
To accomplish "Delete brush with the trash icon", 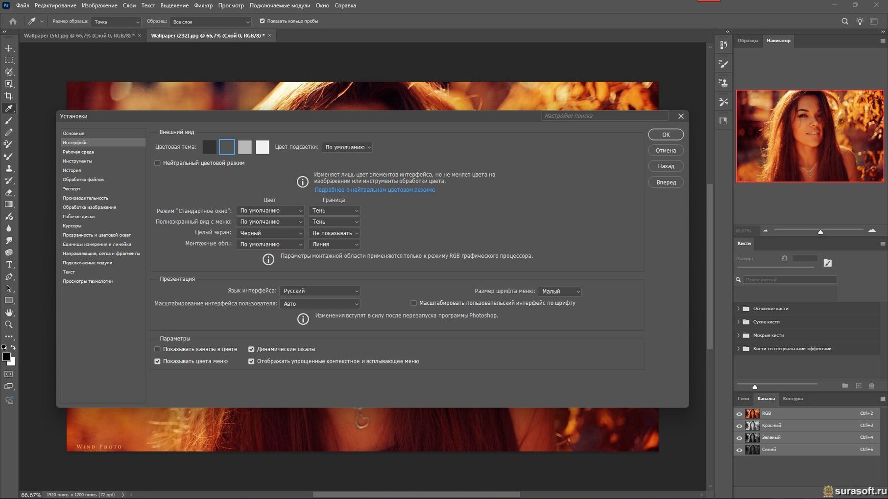I will [871, 386].
